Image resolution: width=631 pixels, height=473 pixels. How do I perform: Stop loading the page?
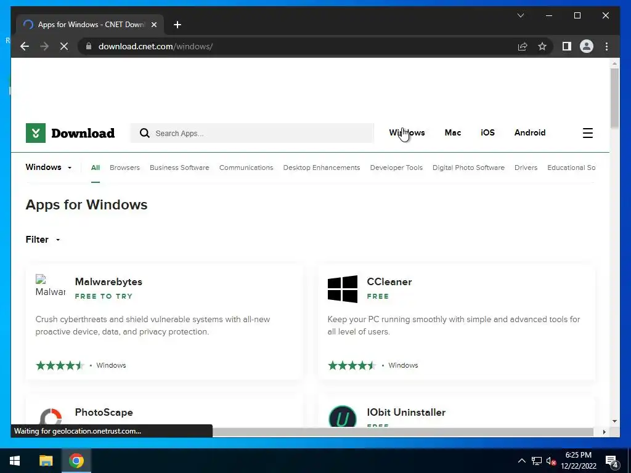click(64, 46)
